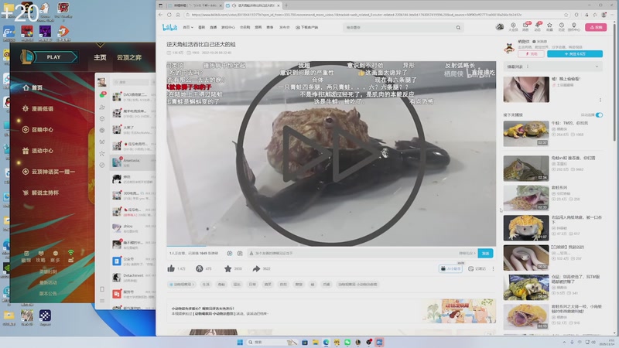Screen dimensions: 619x348
Task: Open the 收藏 favorites icon in header
Action: [x=549, y=27]
